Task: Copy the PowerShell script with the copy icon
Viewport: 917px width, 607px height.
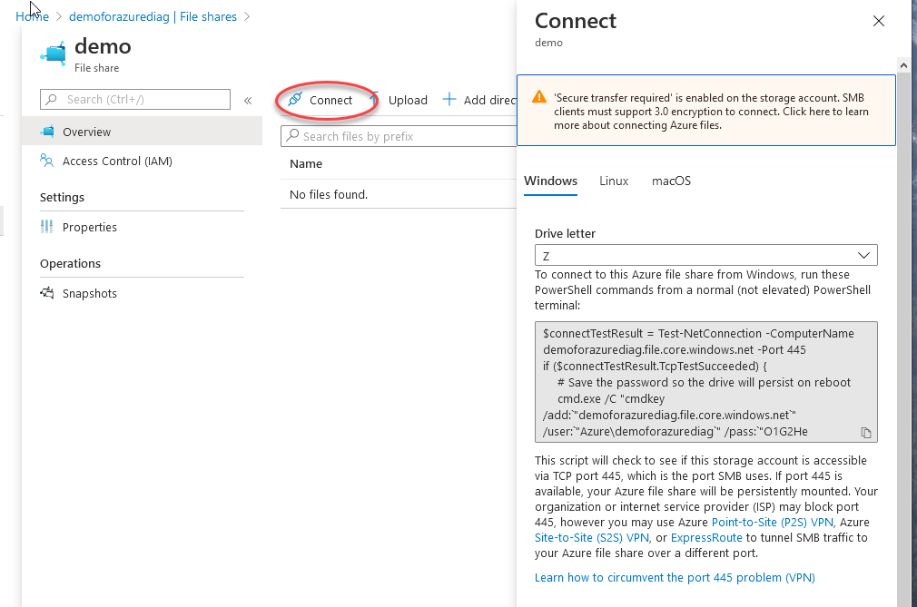Action: coord(866,432)
